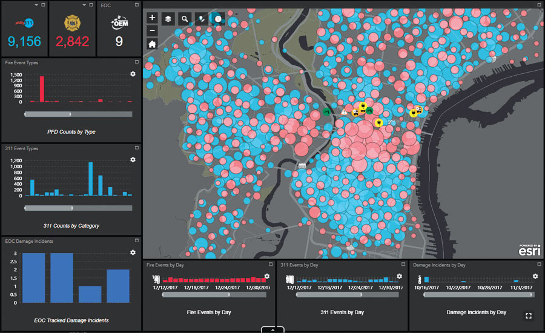Maximize the 311 Event Types panel

coord(137,148)
